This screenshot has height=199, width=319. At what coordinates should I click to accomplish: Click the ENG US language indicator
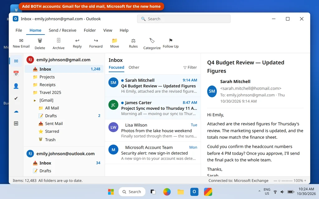(267, 191)
